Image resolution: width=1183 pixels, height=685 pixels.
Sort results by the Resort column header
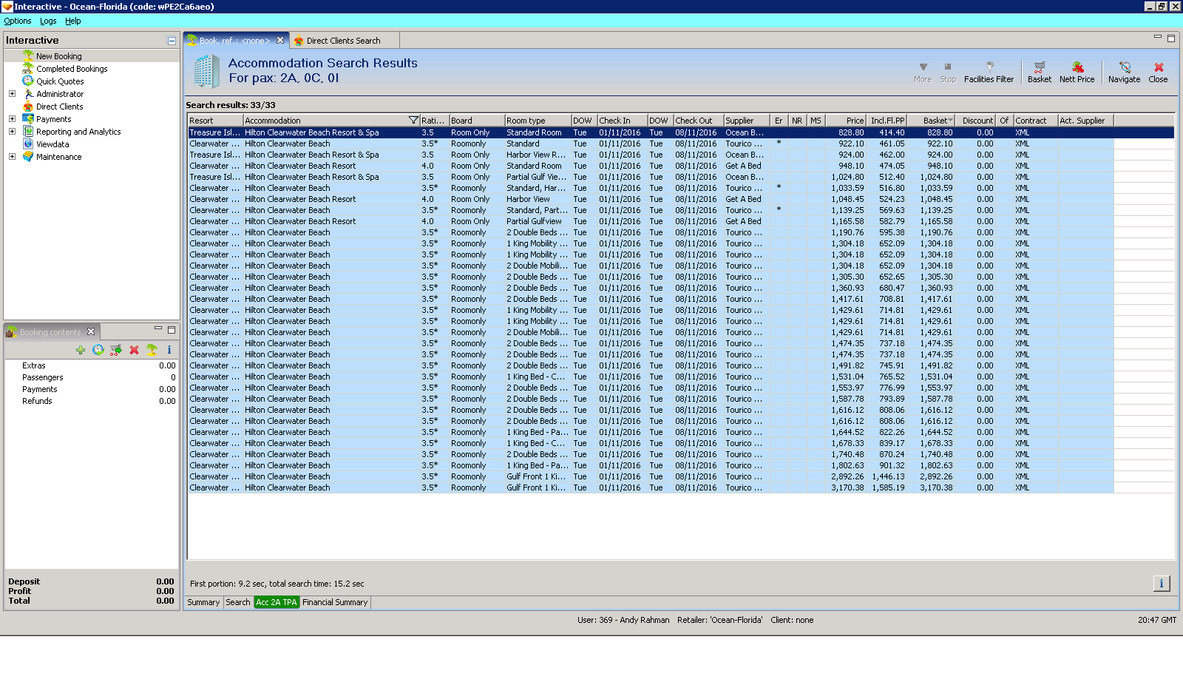coord(215,121)
